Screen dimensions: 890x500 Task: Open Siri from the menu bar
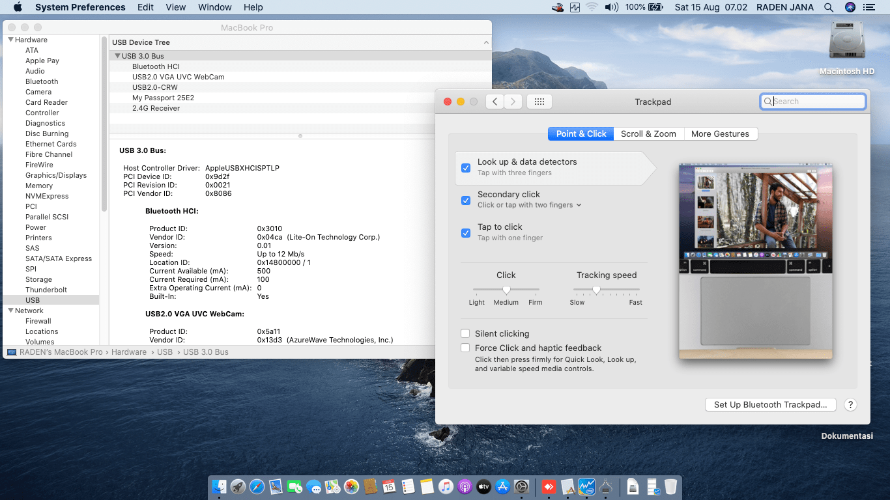[850, 7]
